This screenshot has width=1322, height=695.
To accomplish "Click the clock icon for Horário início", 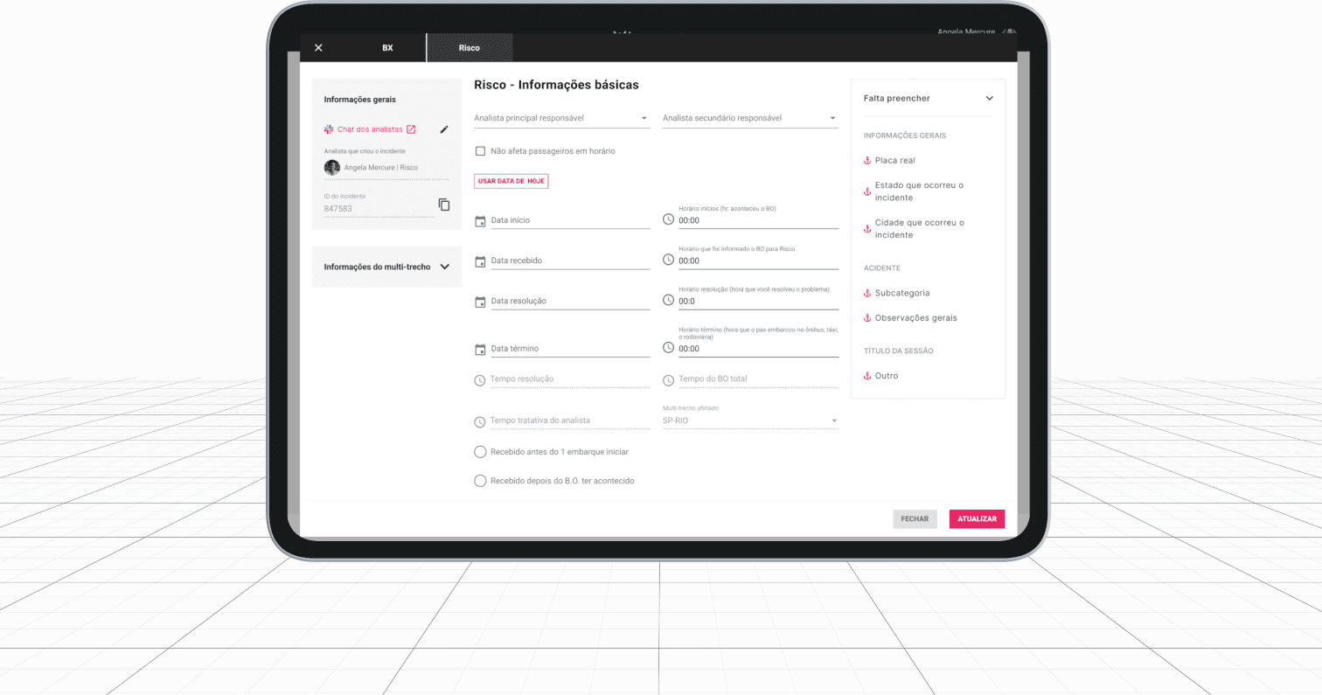I will click(x=669, y=219).
